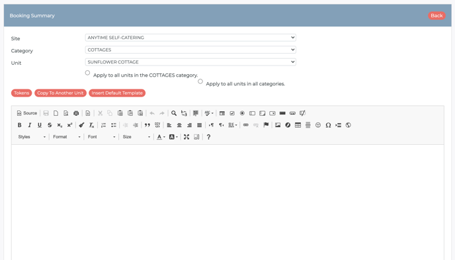Toggle subscript formatting

[x=60, y=125]
